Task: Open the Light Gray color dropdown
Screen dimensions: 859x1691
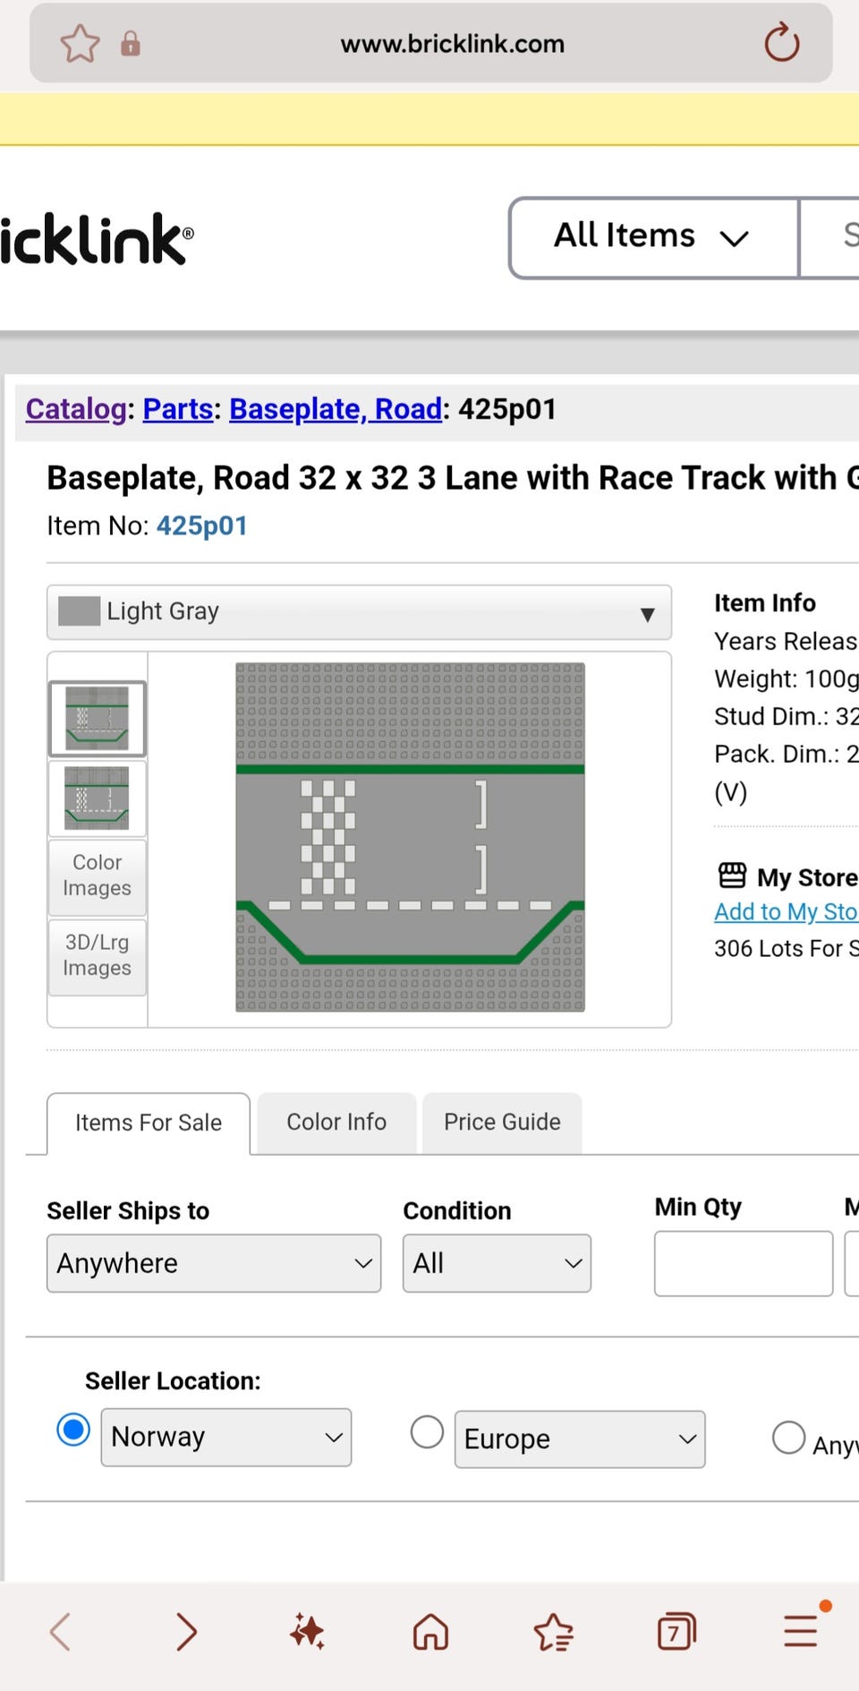Action: tap(359, 612)
